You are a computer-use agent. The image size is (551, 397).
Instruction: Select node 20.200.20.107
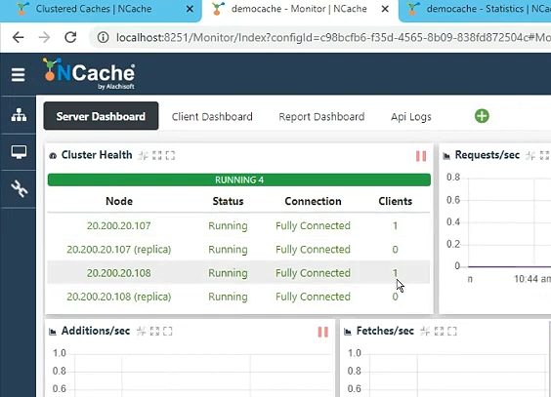(x=119, y=226)
